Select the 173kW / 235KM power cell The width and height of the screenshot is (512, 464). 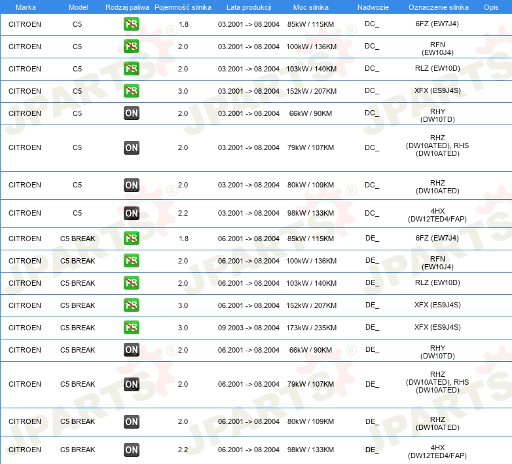pyautogui.click(x=311, y=328)
